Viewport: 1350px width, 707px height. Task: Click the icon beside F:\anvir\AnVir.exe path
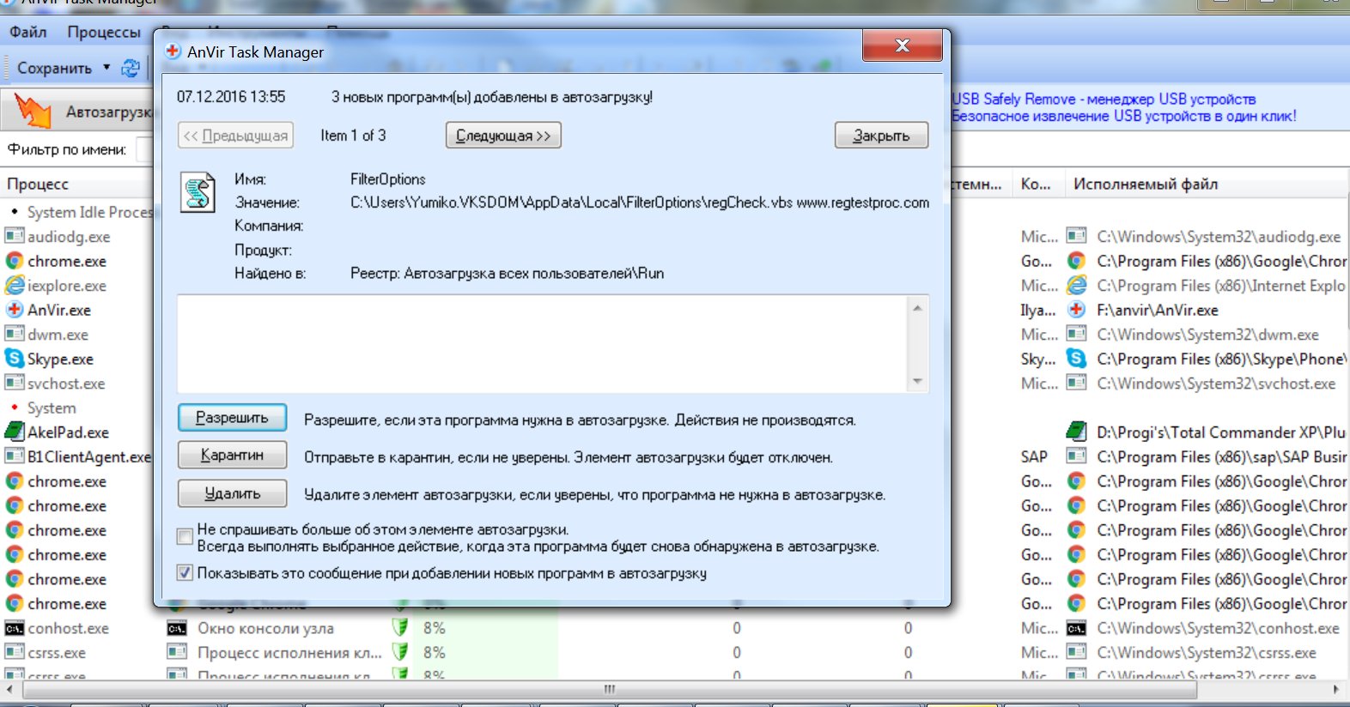pos(1076,310)
